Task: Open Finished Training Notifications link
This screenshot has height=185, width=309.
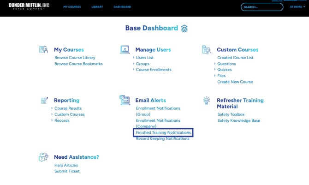Action: pos(163,132)
